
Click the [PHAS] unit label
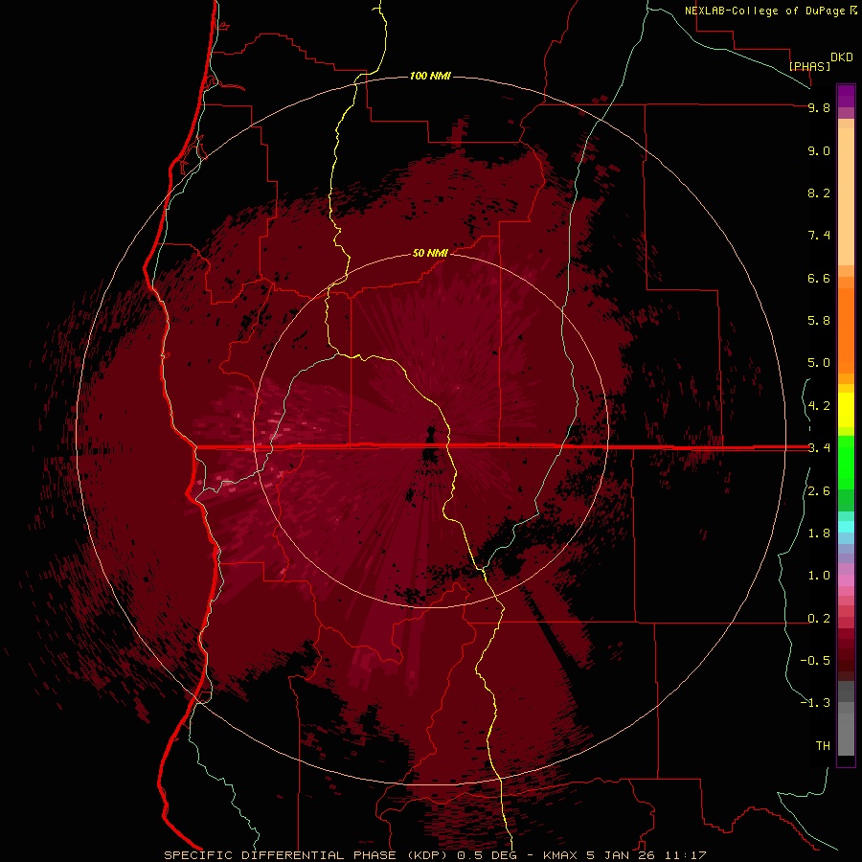click(809, 66)
